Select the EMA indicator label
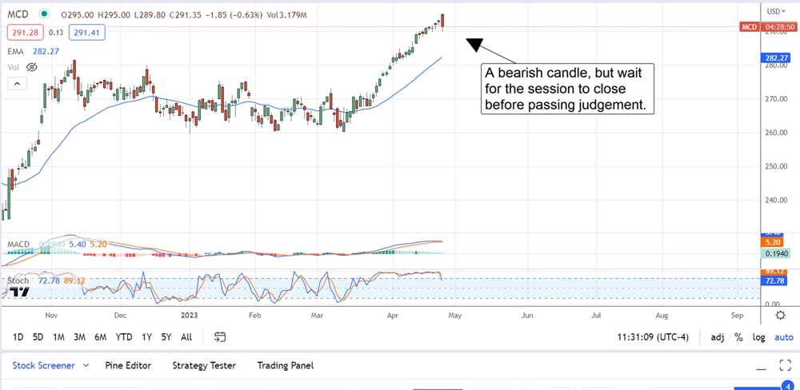The width and height of the screenshot is (800, 390). click(x=16, y=51)
